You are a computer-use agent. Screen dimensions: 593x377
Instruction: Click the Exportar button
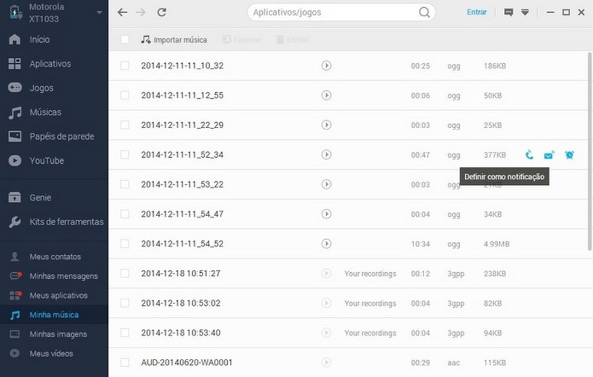coord(242,40)
